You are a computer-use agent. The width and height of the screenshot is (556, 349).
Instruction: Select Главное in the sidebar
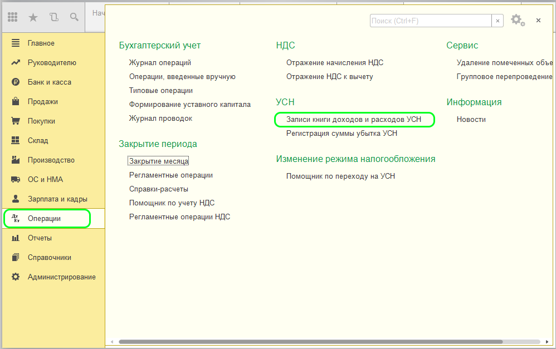pyautogui.click(x=41, y=43)
